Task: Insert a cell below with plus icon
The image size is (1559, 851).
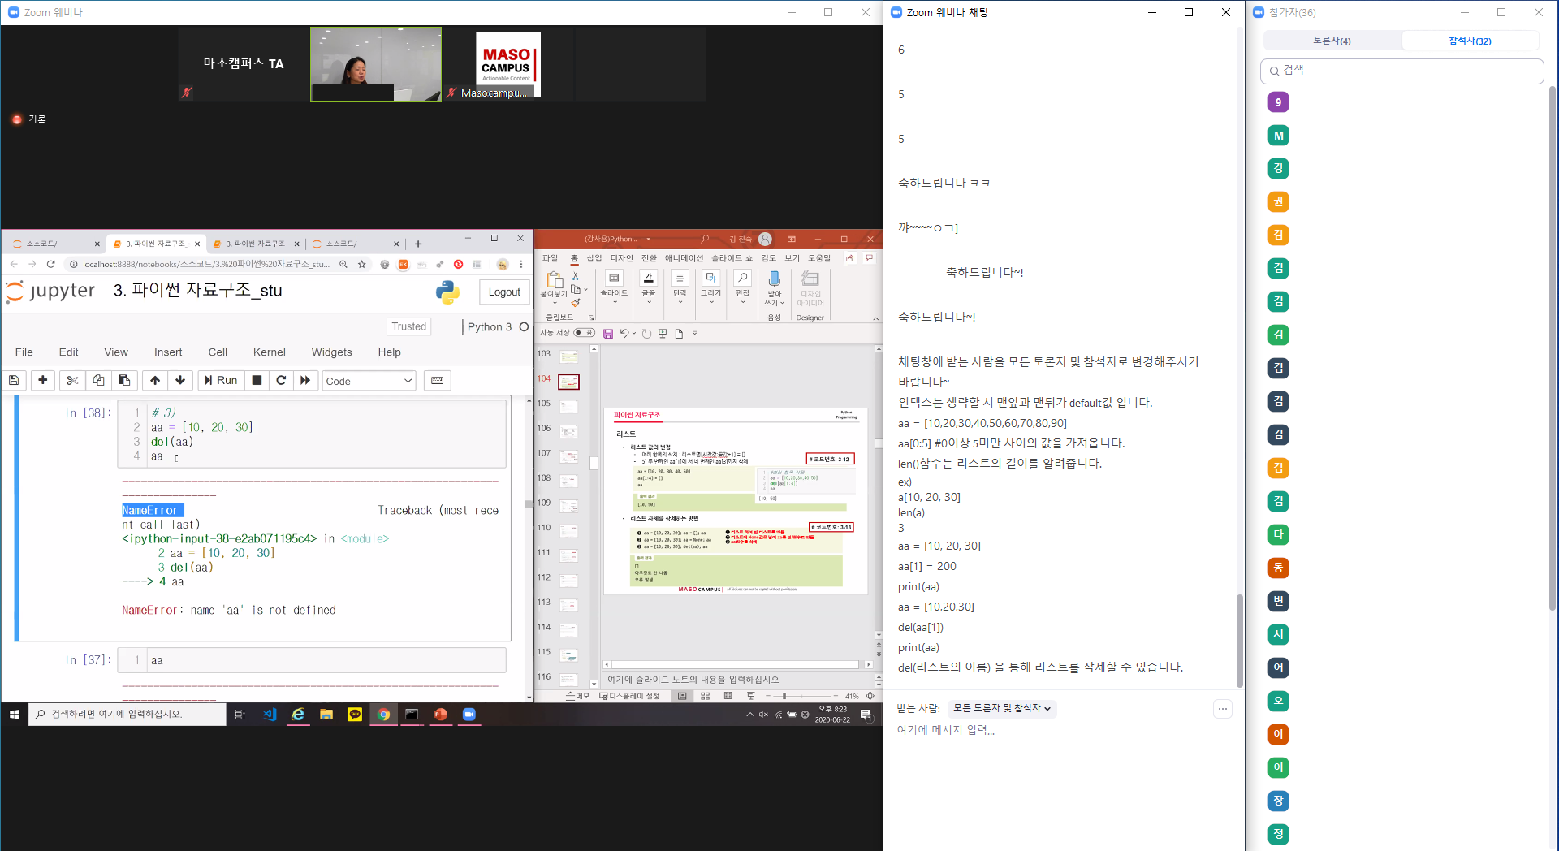Action: [43, 380]
